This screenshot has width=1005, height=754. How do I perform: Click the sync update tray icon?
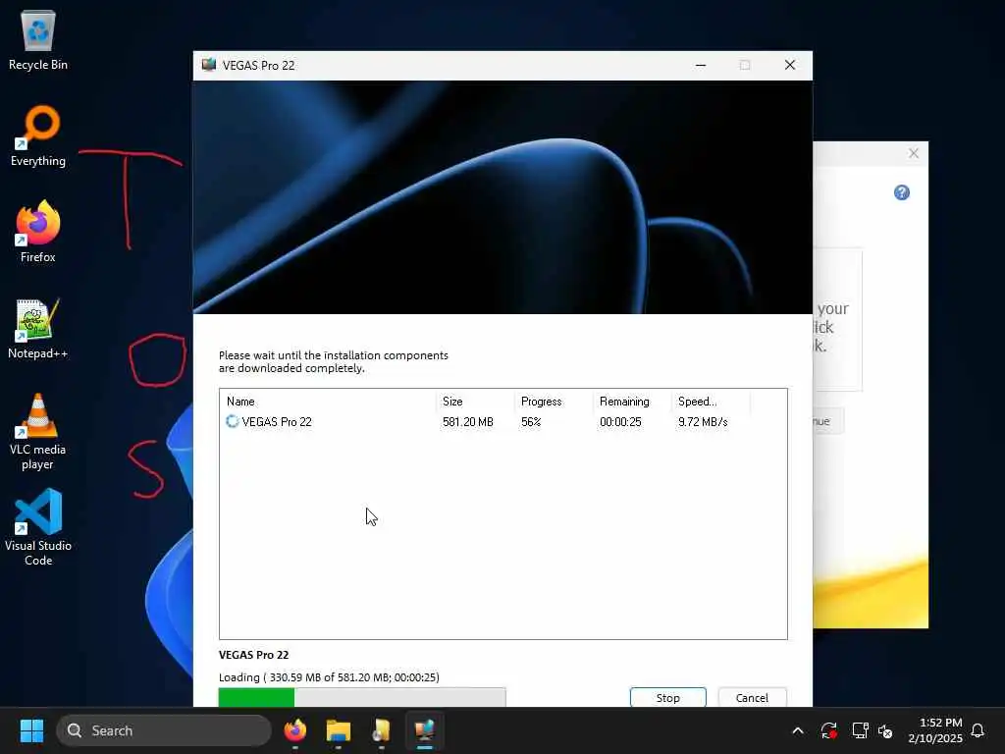point(828,730)
